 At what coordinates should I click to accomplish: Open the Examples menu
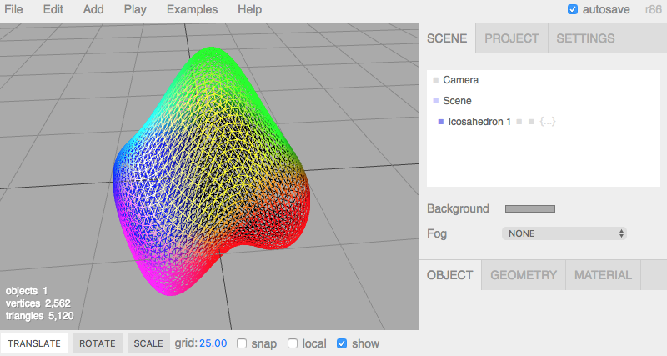(x=192, y=9)
